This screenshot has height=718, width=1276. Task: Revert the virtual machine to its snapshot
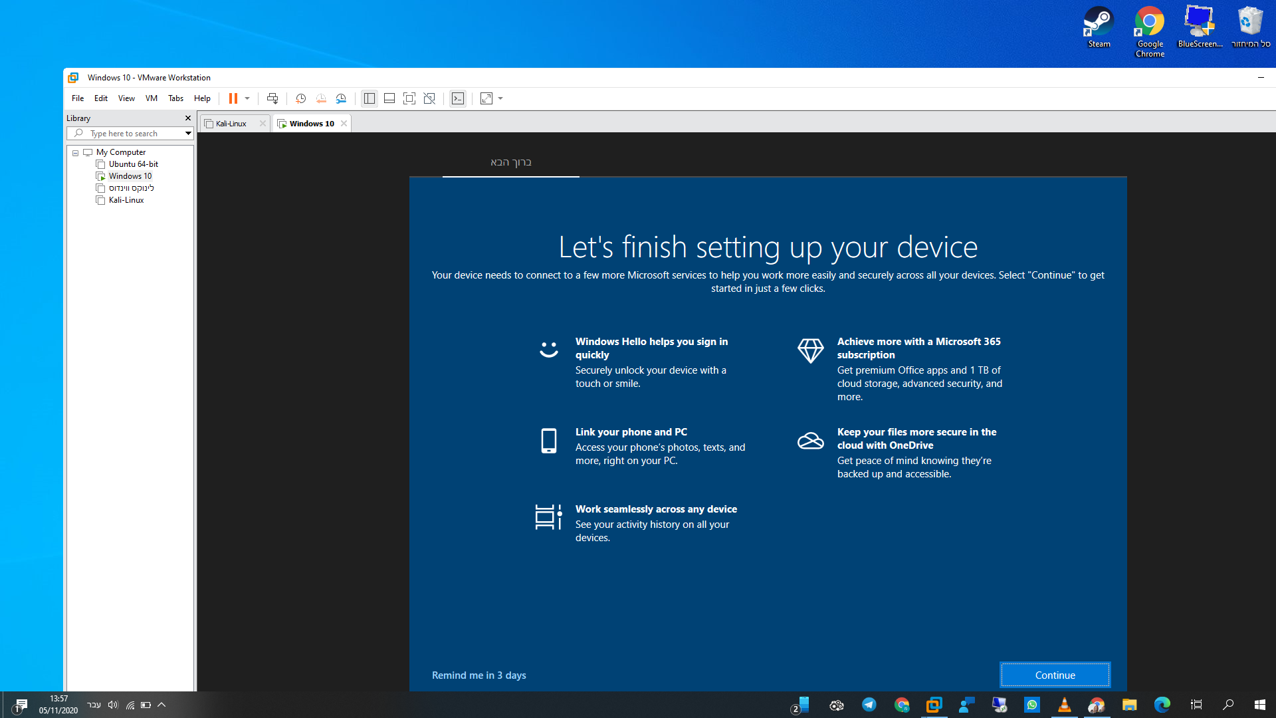coord(321,98)
